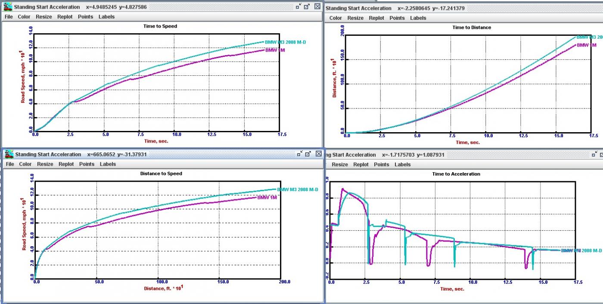Screen dimensions: 603x304
Task: Close the Distance to Speed plot window
Action: point(318,154)
